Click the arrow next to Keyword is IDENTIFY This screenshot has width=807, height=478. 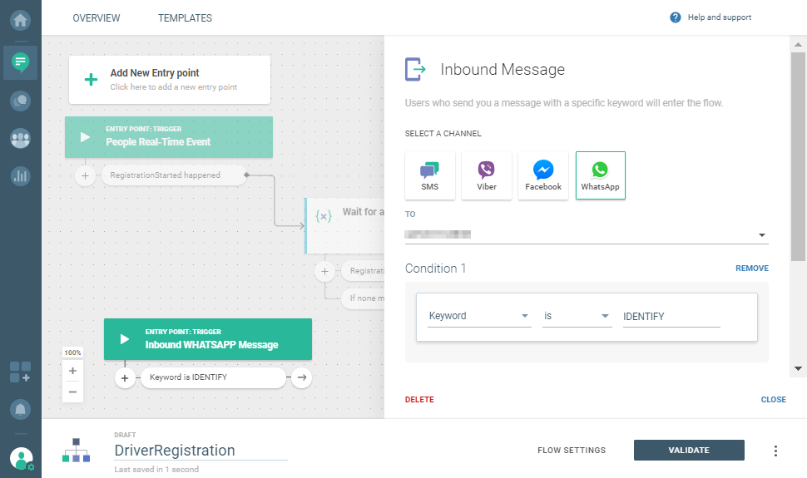302,378
